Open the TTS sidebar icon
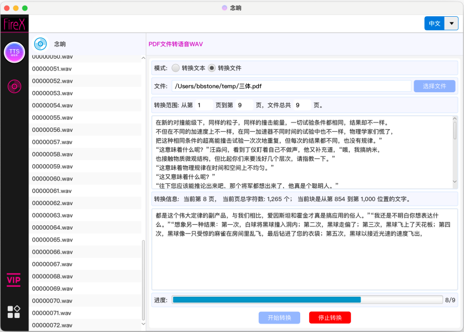This screenshot has width=464, height=332. [14, 53]
